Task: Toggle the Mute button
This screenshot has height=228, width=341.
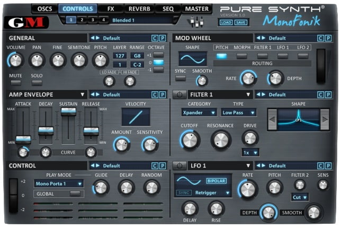Action: [16, 83]
